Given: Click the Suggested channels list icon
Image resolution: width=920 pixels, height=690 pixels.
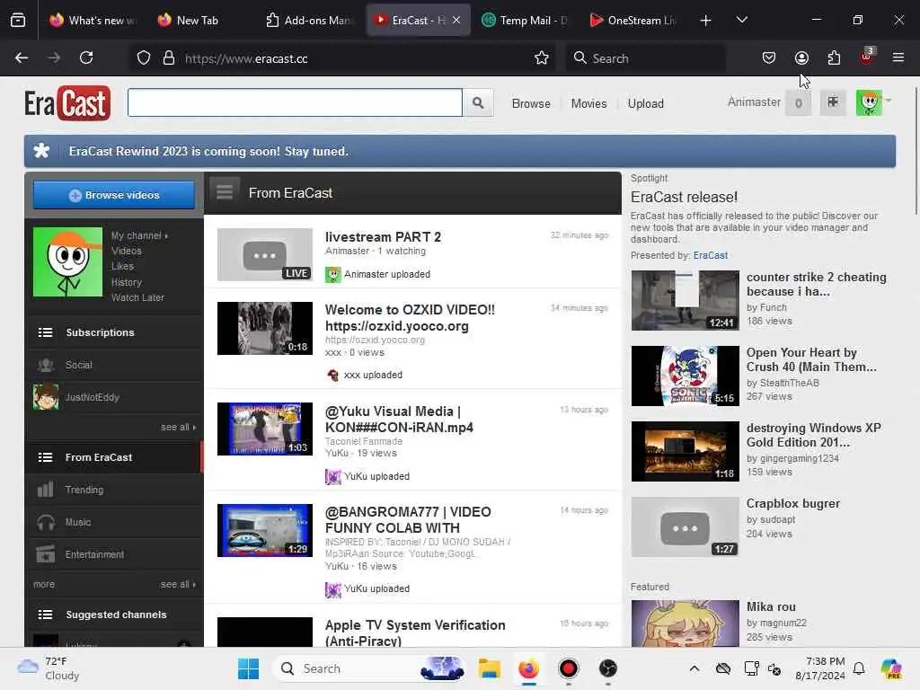Looking at the screenshot, I should coord(45,615).
